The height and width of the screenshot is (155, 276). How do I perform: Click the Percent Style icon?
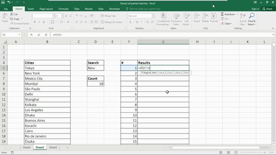pos(137,22)
